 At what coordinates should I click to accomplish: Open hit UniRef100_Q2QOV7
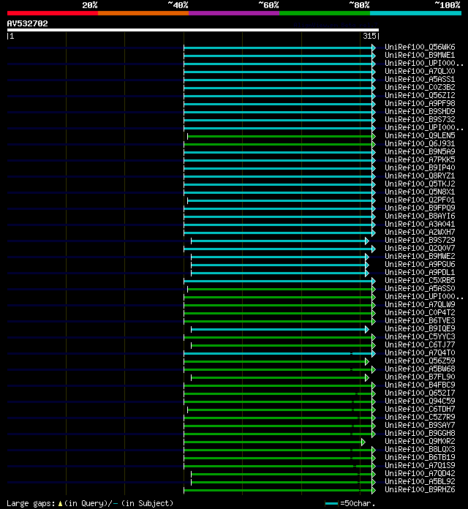click(x=420, y=249)
